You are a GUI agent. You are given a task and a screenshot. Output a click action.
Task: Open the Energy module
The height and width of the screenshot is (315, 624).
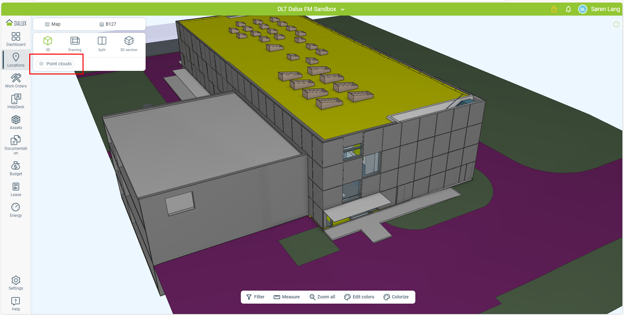[16, 210]
